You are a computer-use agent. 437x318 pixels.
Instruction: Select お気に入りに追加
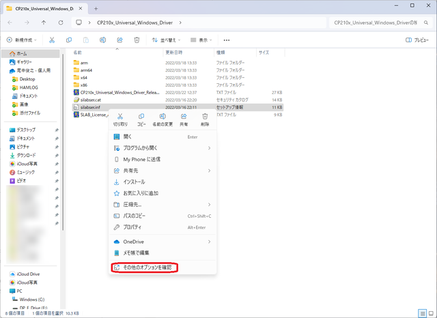pyautogui.click(x=163, y=193)
